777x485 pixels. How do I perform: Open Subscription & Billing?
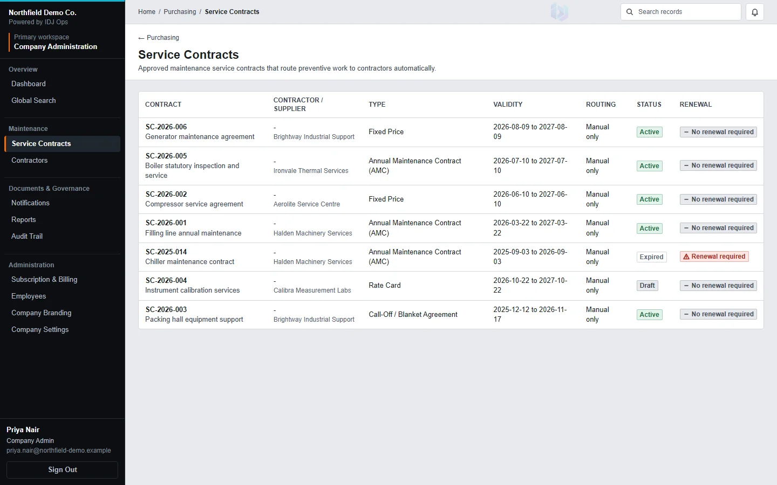62,280
